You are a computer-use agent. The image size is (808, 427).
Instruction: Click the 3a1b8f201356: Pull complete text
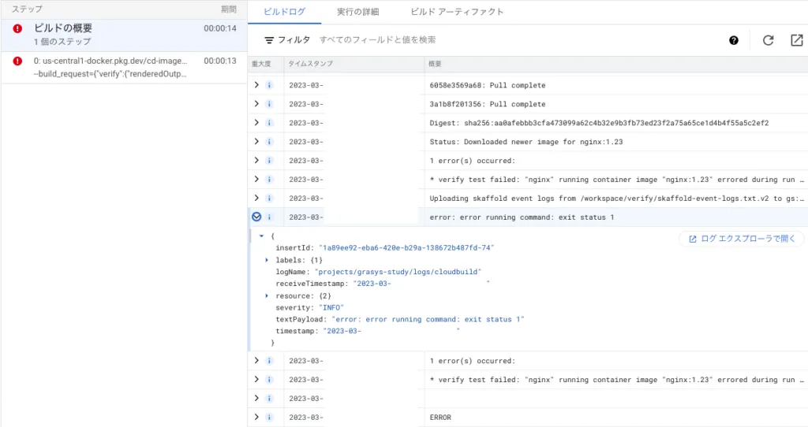tap(488, 104)
